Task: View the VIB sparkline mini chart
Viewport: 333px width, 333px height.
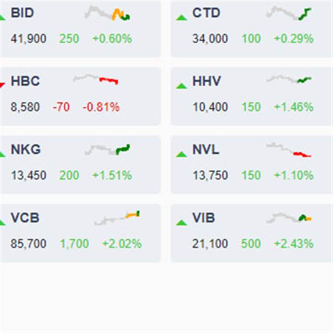Action: pos(289,218)
